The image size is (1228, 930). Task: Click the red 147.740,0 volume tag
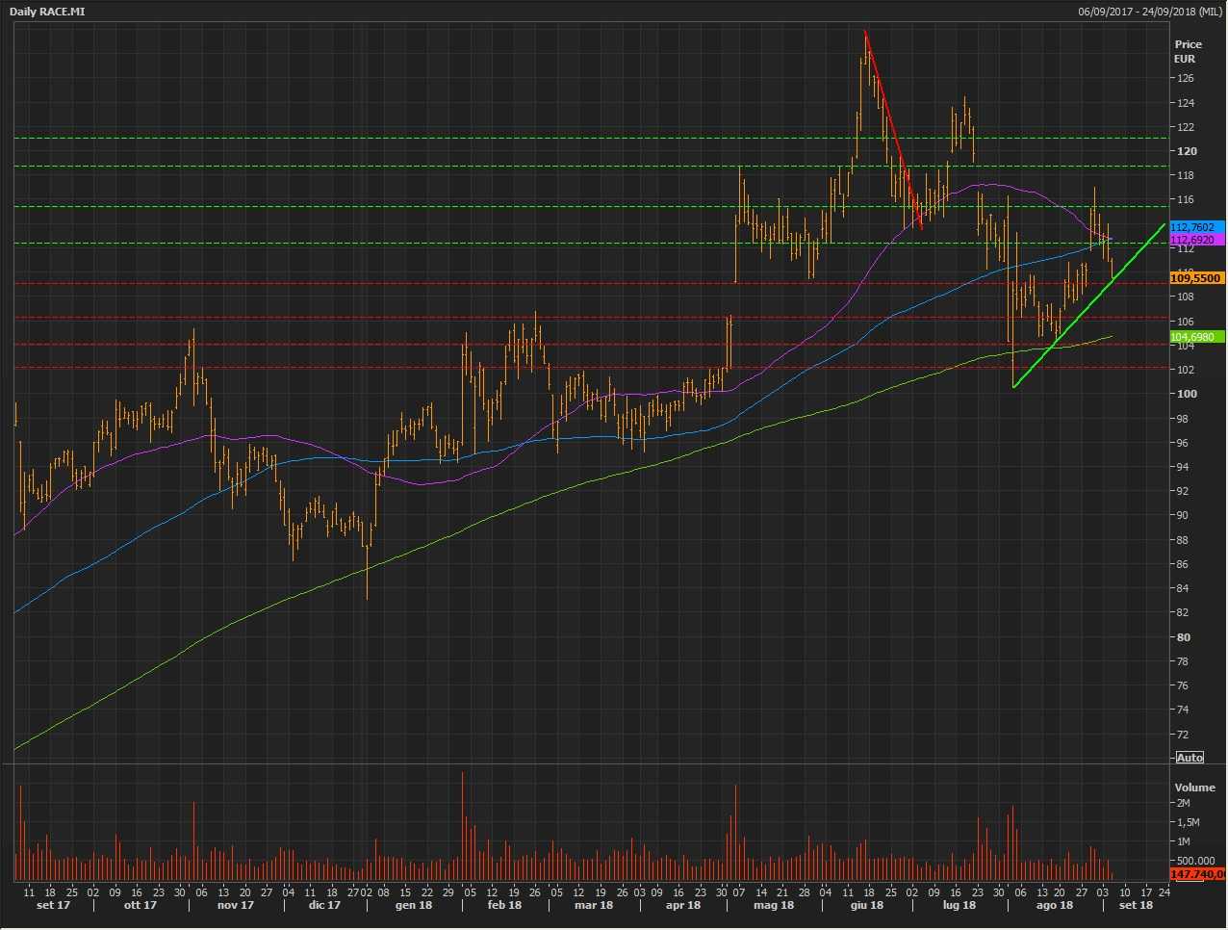click(x=1196, y=874)
